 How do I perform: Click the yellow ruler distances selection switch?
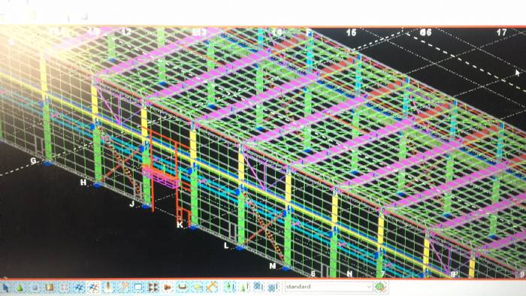pyautogui.click(x=212, y=287)
